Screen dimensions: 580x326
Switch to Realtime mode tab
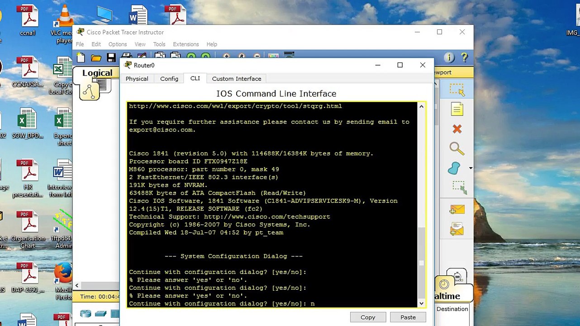coord(447,296)
